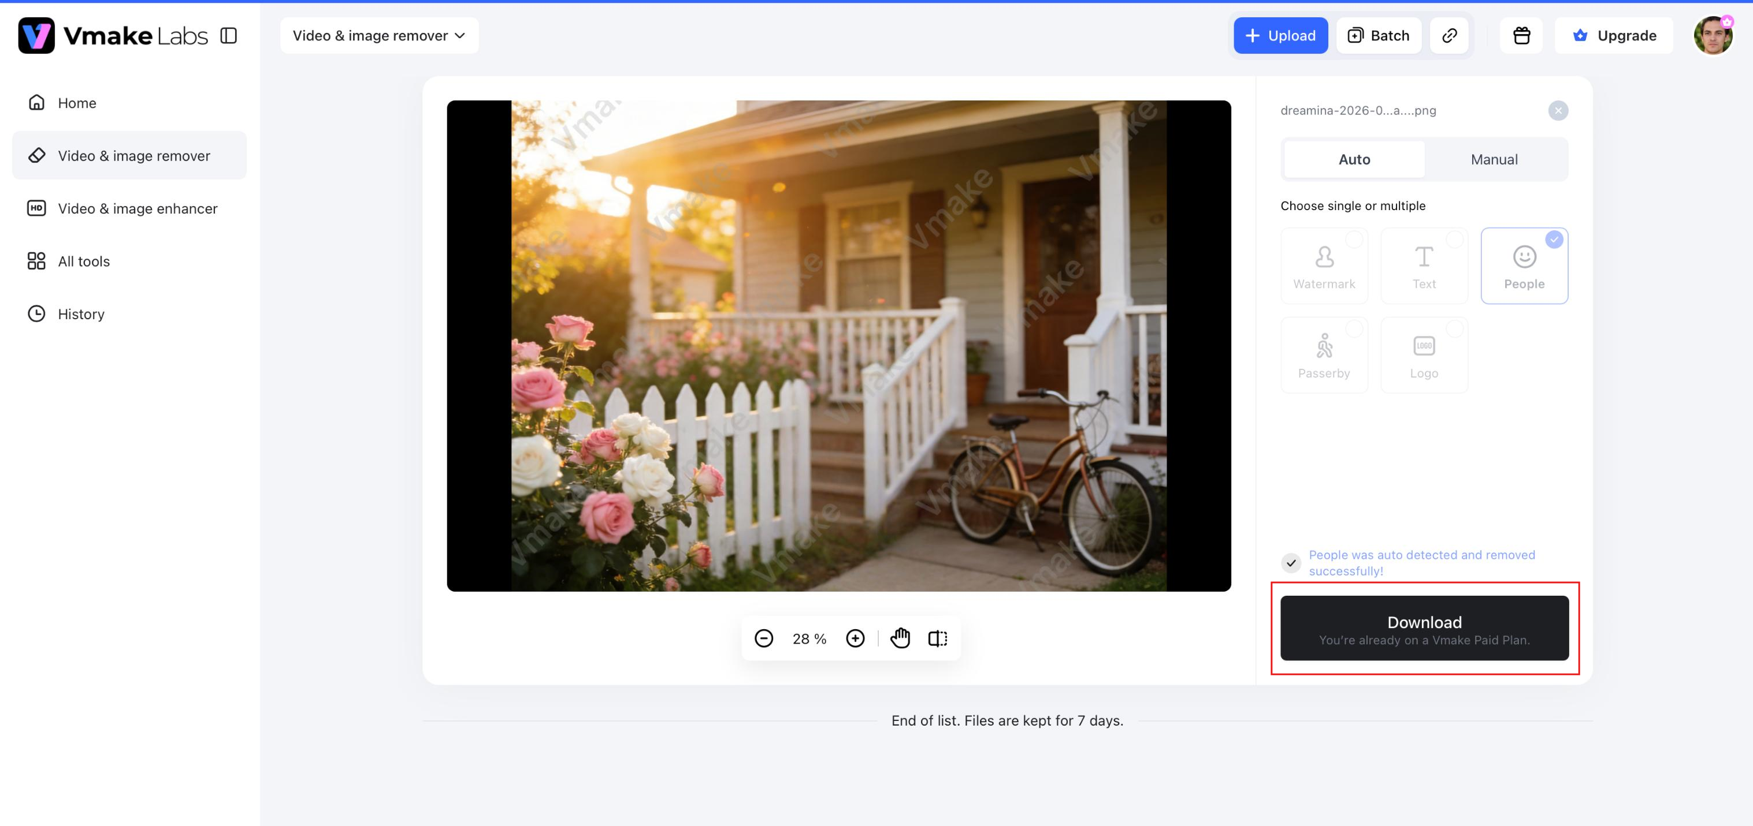Viewport: 1753px width, 826px height.
Task: Enable the Passerby removal option
Action: 1324,355
